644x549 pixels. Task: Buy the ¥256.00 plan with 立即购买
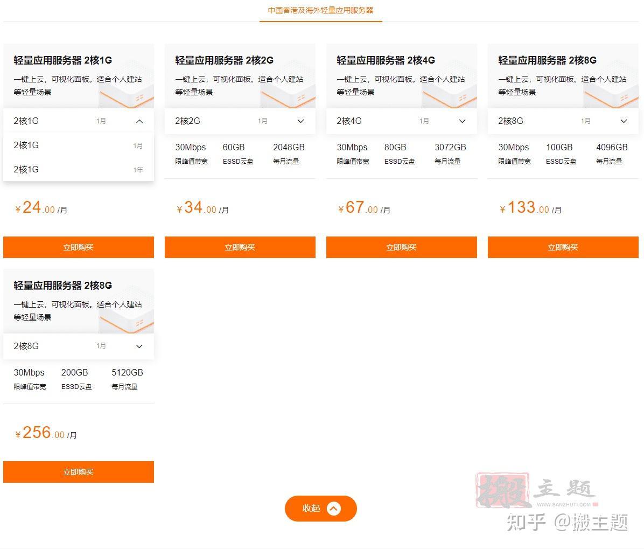[79, 472]
